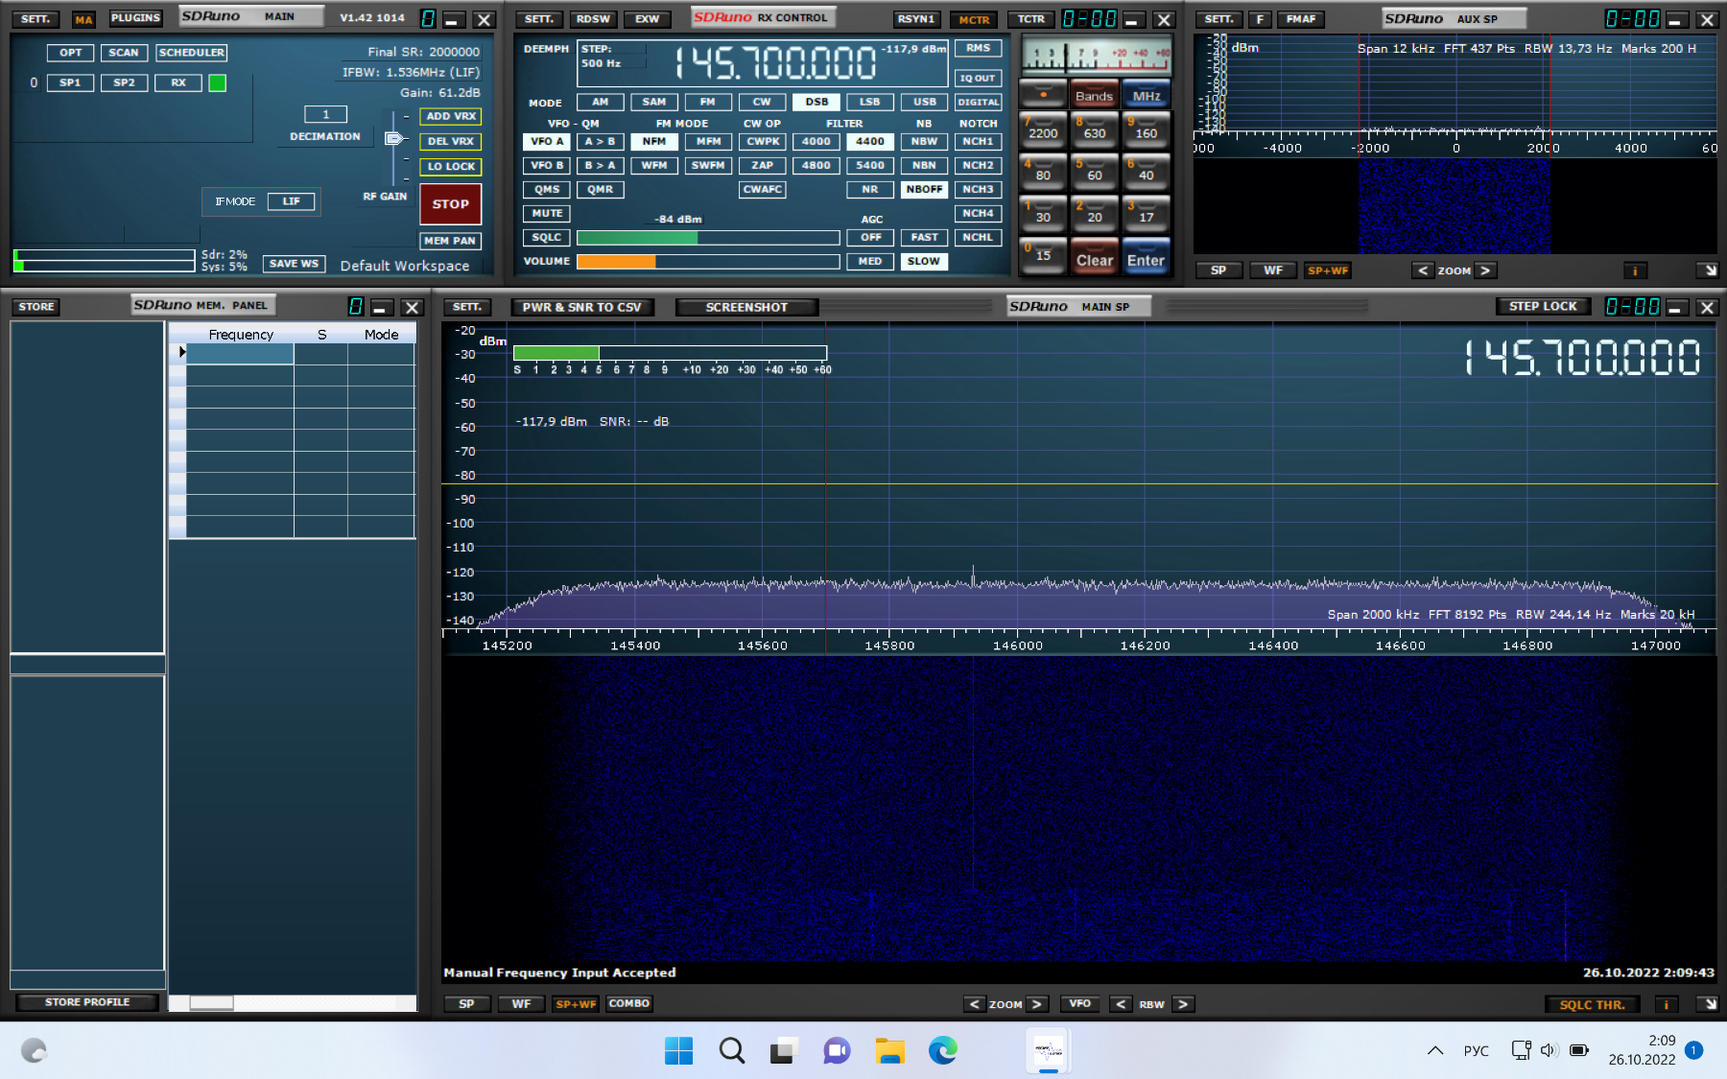Adjust the green squelch level bar
The width and height of the screenshot is (1727, 1079).
pos(708,237)
